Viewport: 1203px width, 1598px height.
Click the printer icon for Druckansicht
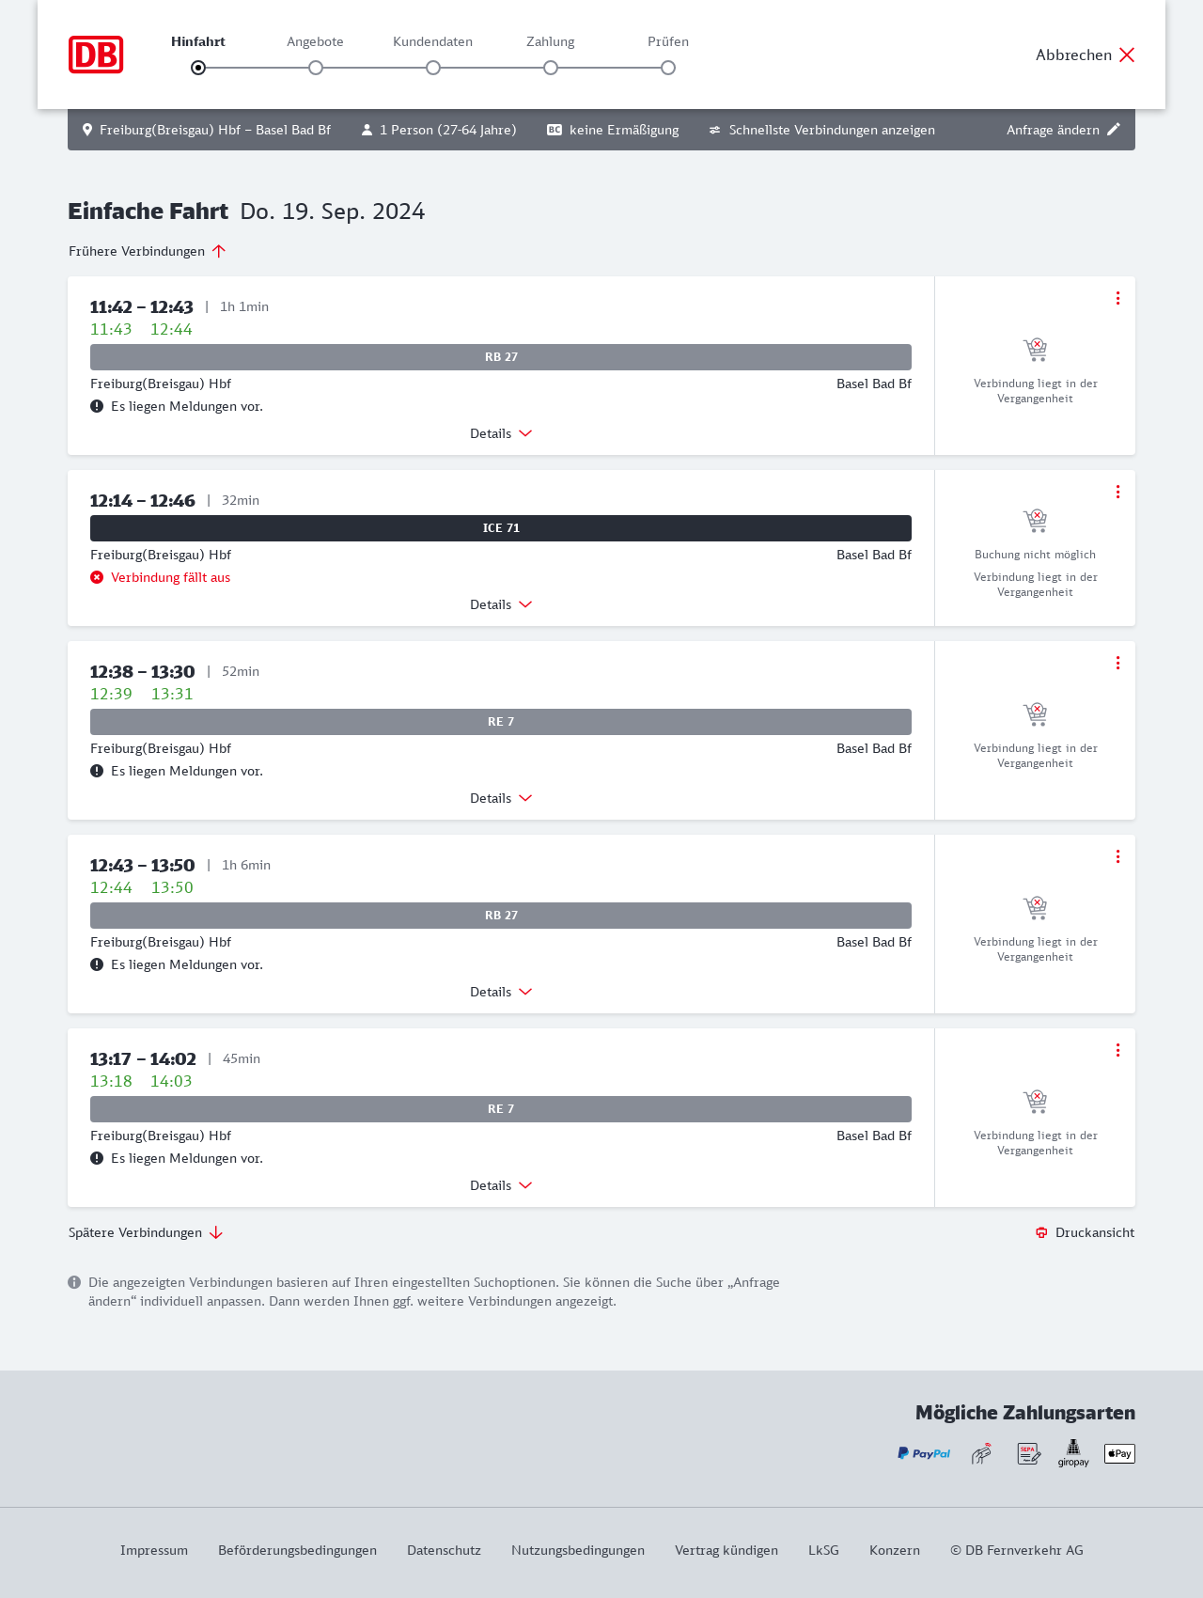click(x=1041, y=1232)
